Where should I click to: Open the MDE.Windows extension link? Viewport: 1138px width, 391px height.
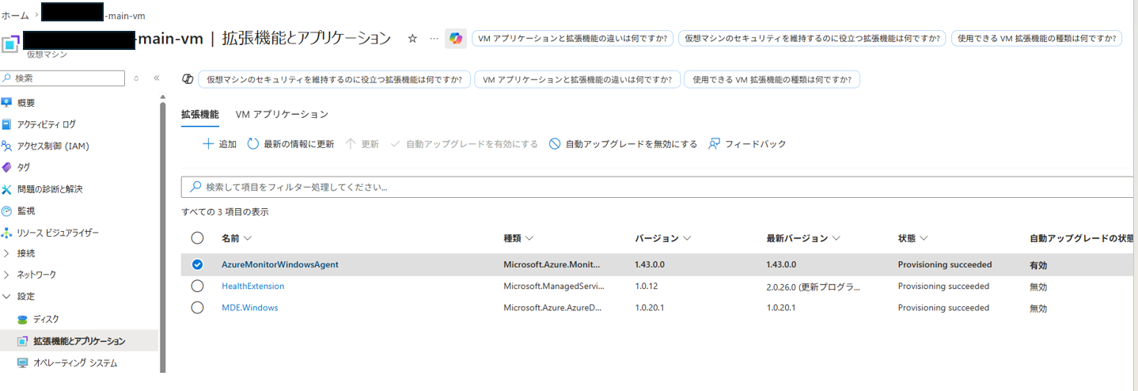[250, 307]
